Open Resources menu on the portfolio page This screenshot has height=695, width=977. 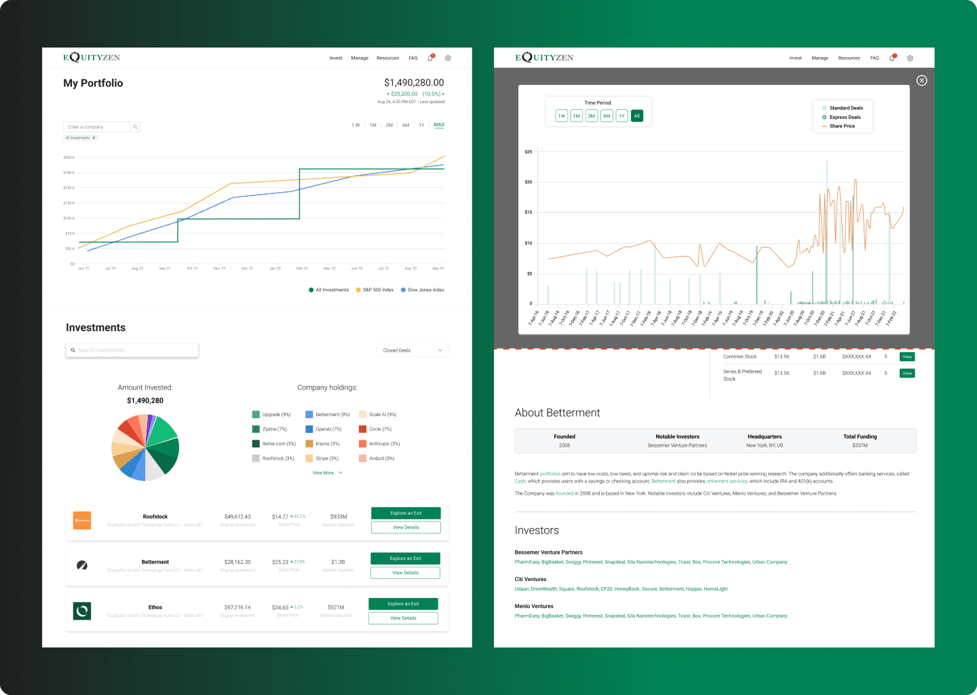pyautogui.click(x=388, y=58)
